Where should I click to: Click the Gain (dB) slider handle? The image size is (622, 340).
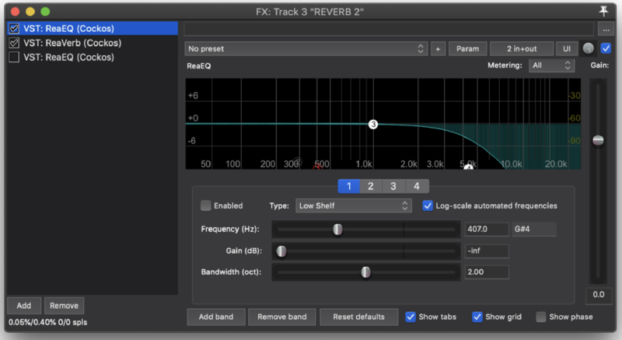[x=281, y=251]
